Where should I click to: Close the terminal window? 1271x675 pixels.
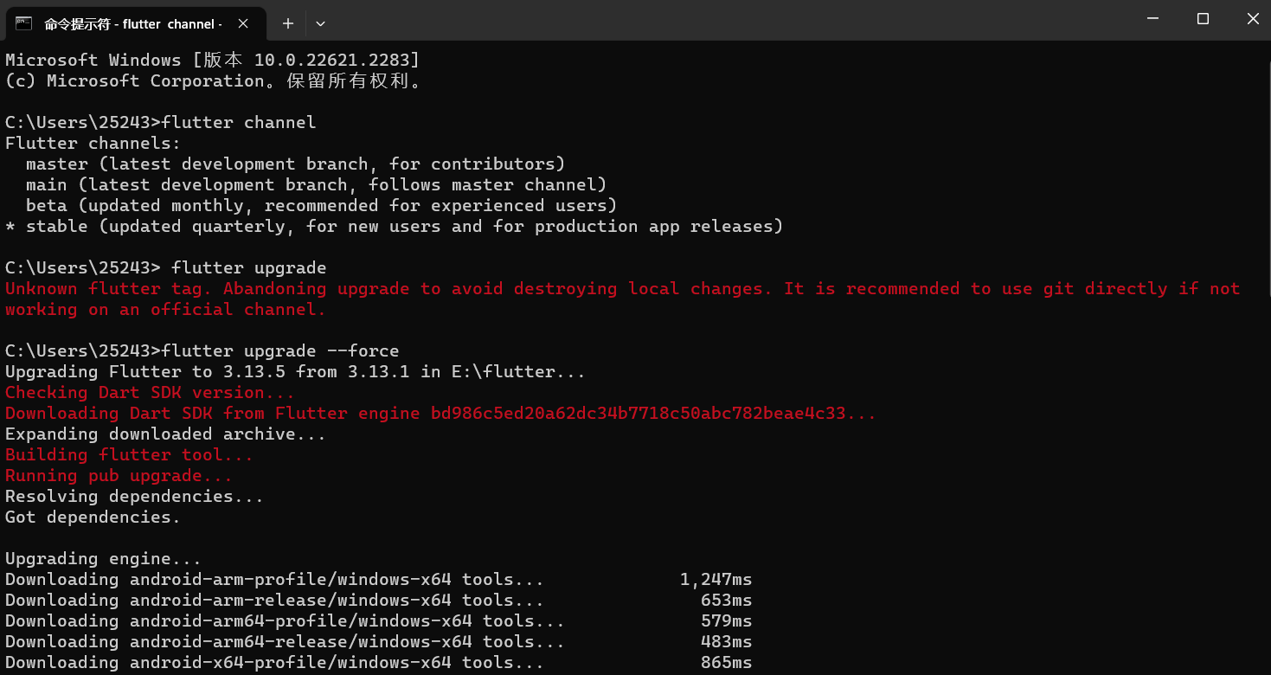1252,18
